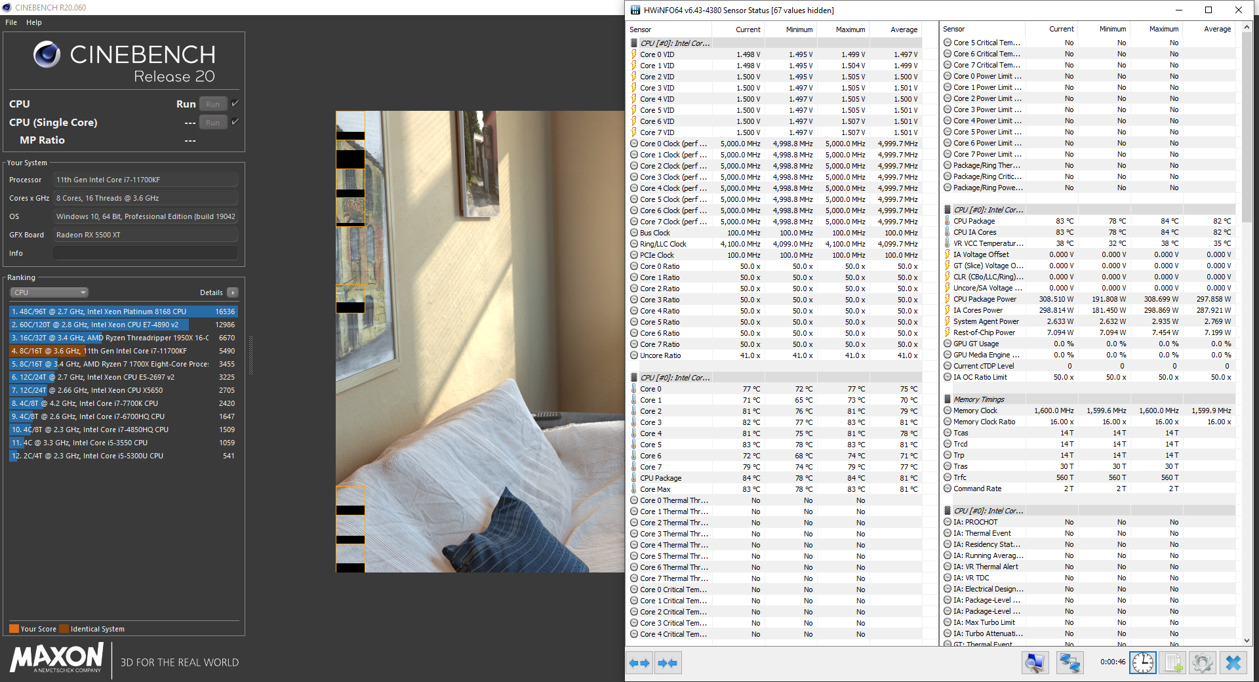This screenshot has height=682, width=1259.
Task: Click the Run button for the CPU test
Action: (213, 104)
